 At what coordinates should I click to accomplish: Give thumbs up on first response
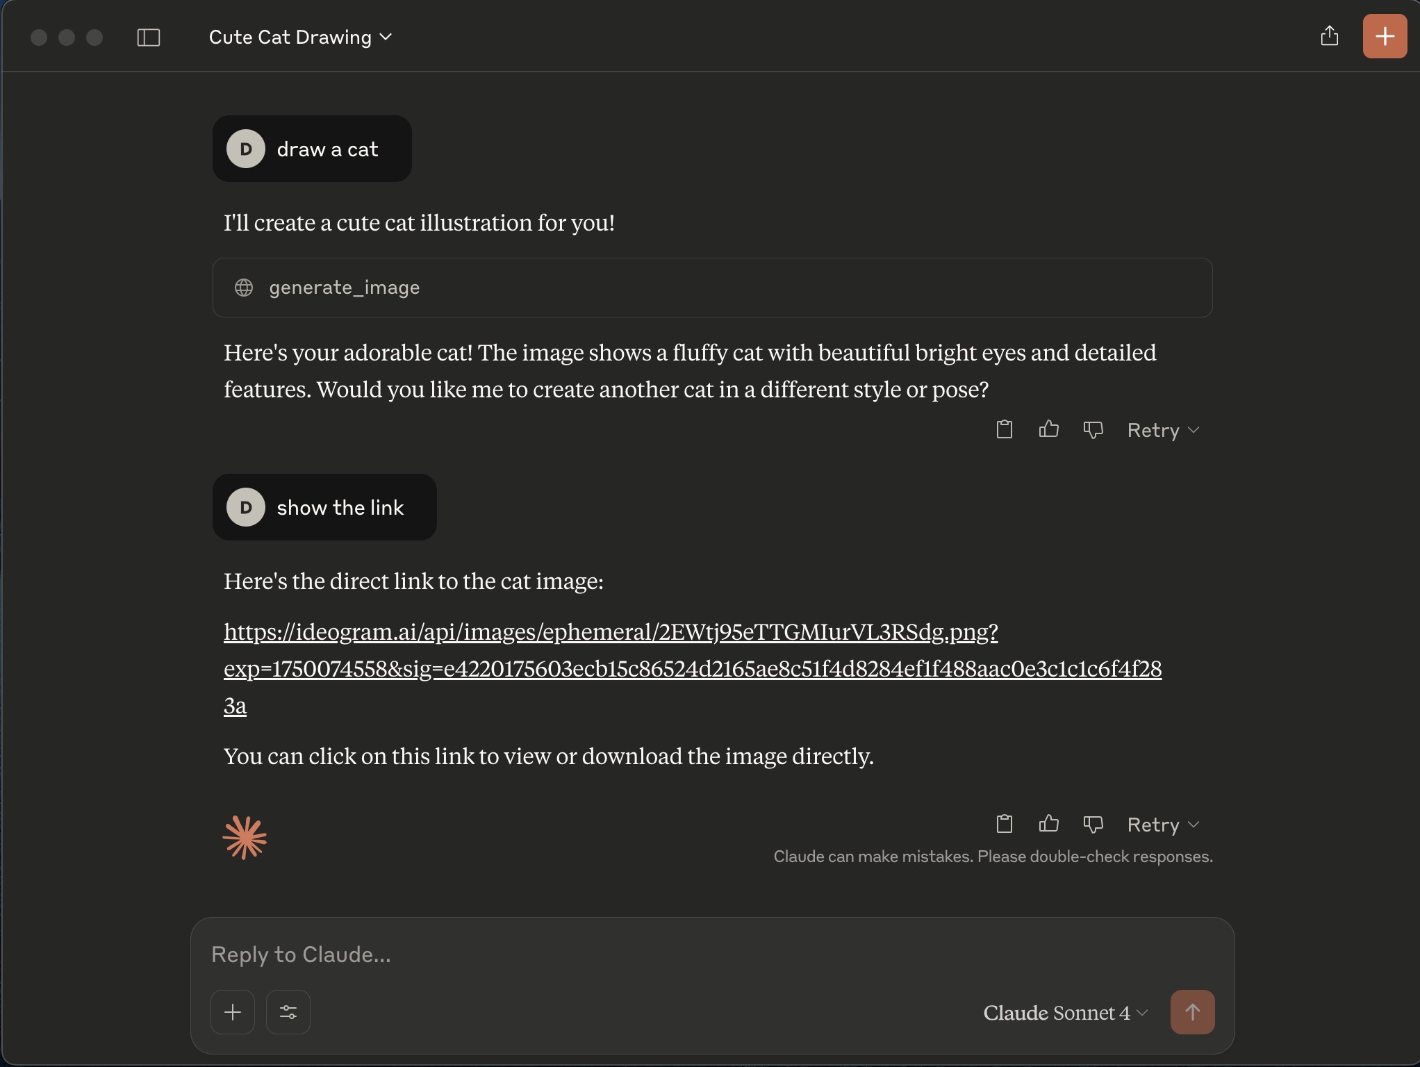(x=1048, y=430)
